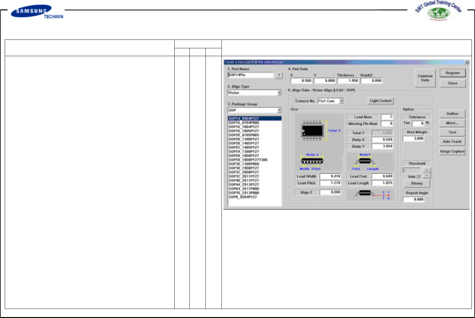
Task: Open the Align Type dropdown showing Vision
Action: (279, 93)
